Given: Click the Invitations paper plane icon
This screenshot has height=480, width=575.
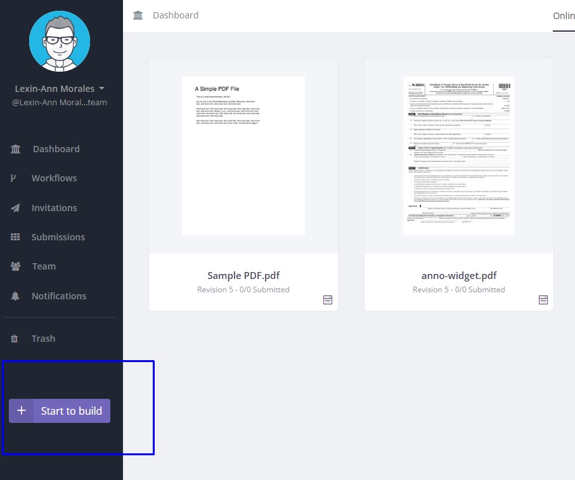Looking at the screenshot, I should pos(16,208).
